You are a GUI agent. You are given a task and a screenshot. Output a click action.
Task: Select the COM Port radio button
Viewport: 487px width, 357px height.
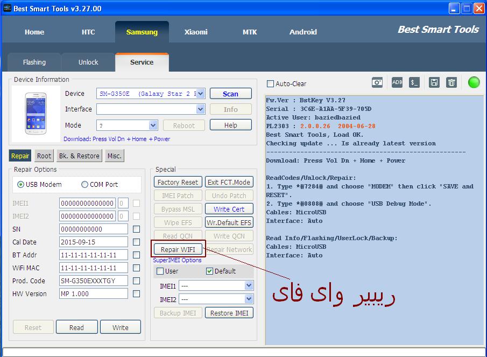[x=84, y=185]
